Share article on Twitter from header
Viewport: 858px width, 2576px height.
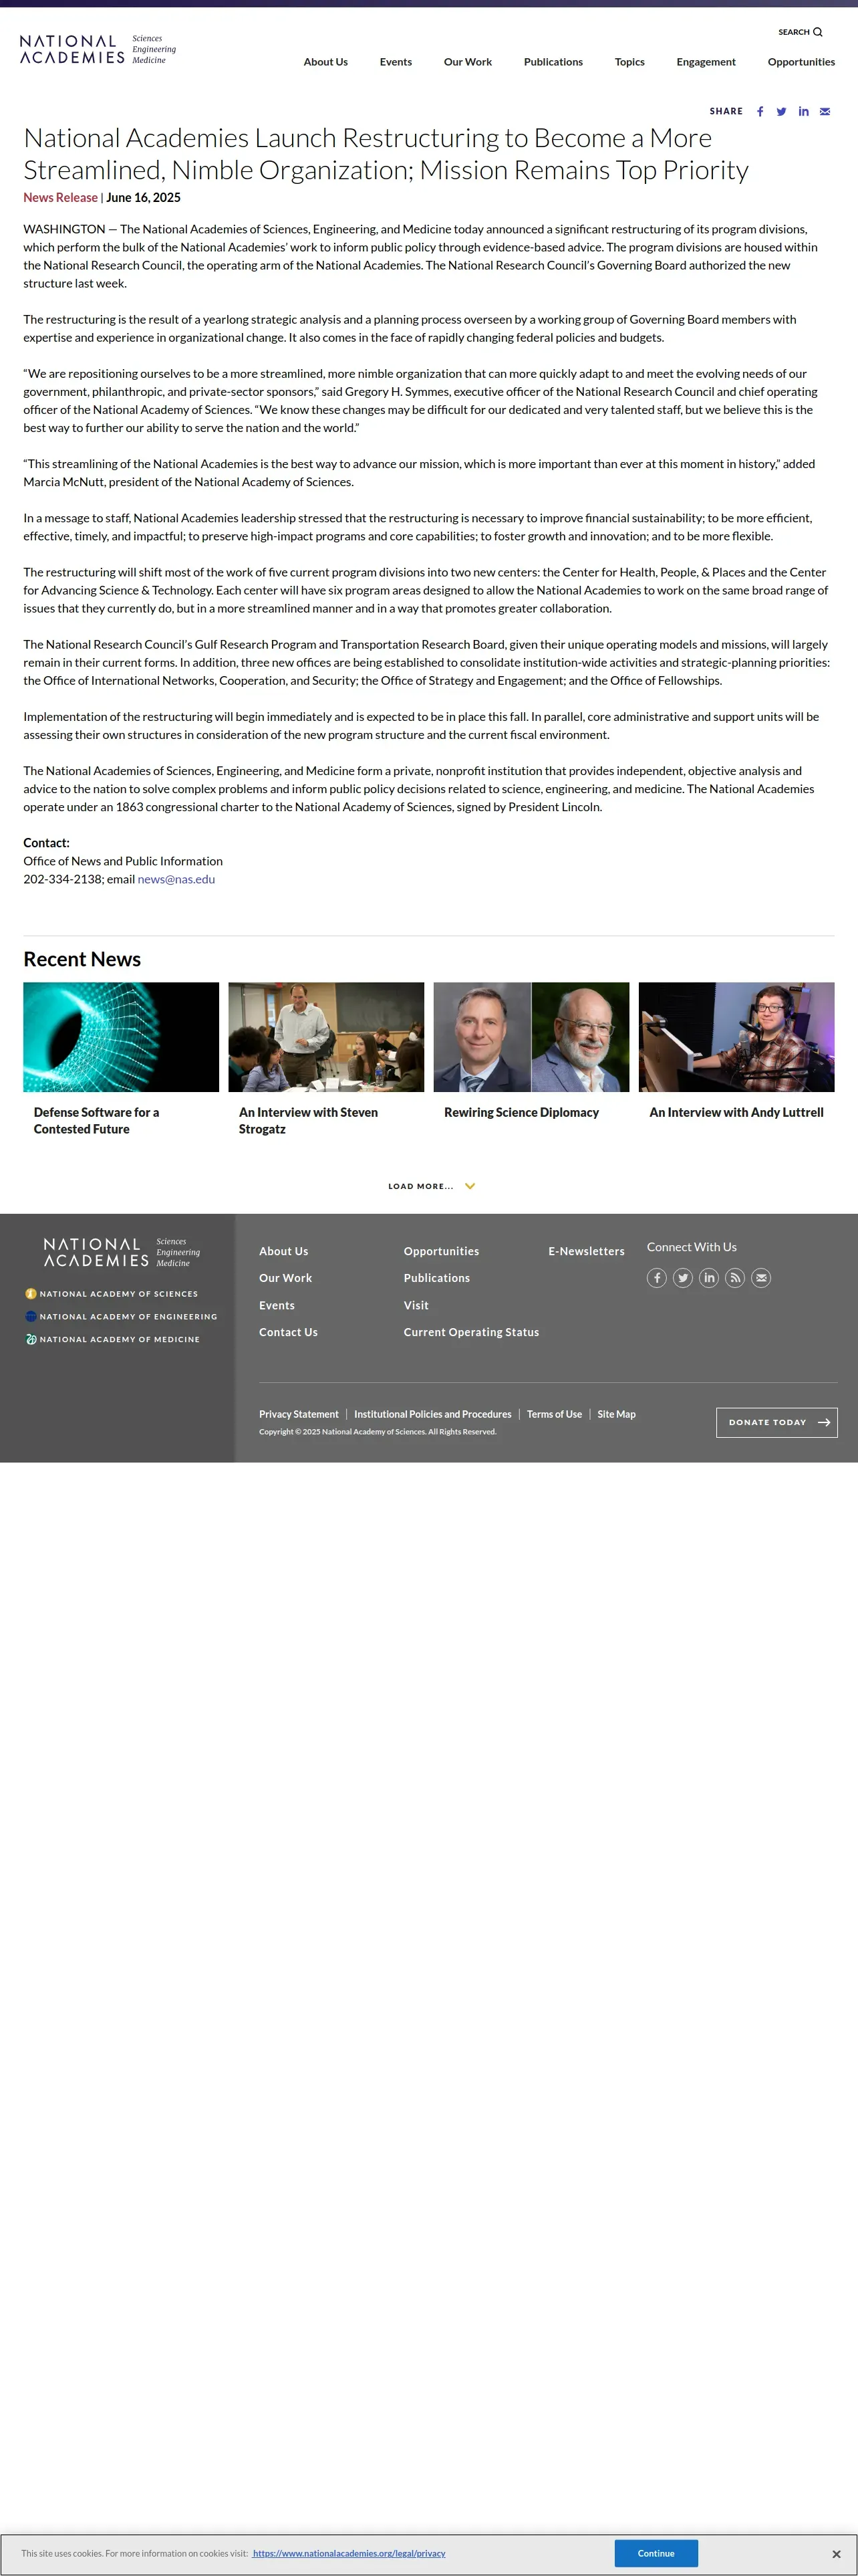[x=781, y=112]
